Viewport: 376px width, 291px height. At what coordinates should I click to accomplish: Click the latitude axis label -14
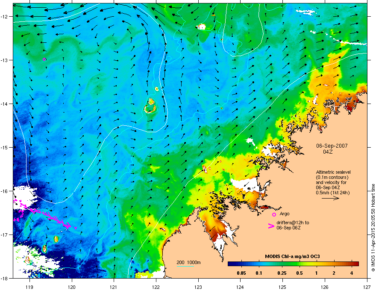tap(5, 104)
